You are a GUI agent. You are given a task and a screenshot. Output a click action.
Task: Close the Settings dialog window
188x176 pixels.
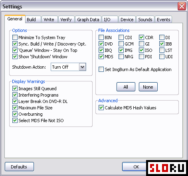[182, 6]
